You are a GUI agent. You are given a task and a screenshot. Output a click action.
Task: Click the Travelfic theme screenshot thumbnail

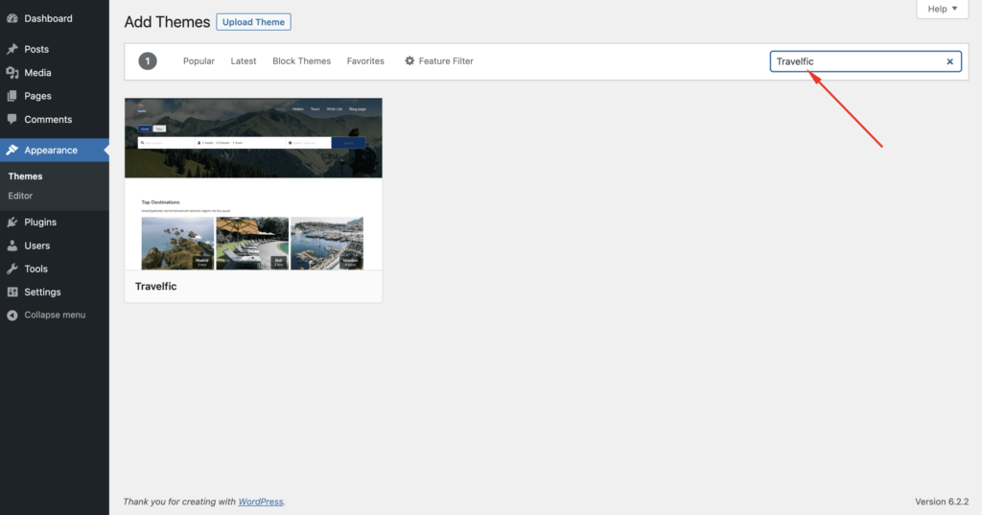pos(253,184)
